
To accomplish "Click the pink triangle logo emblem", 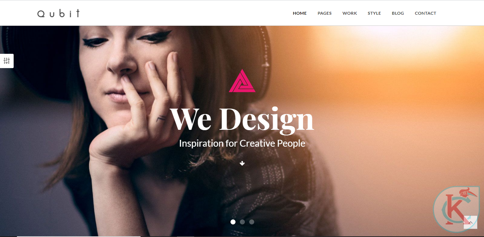I will (x=242, y=81).
